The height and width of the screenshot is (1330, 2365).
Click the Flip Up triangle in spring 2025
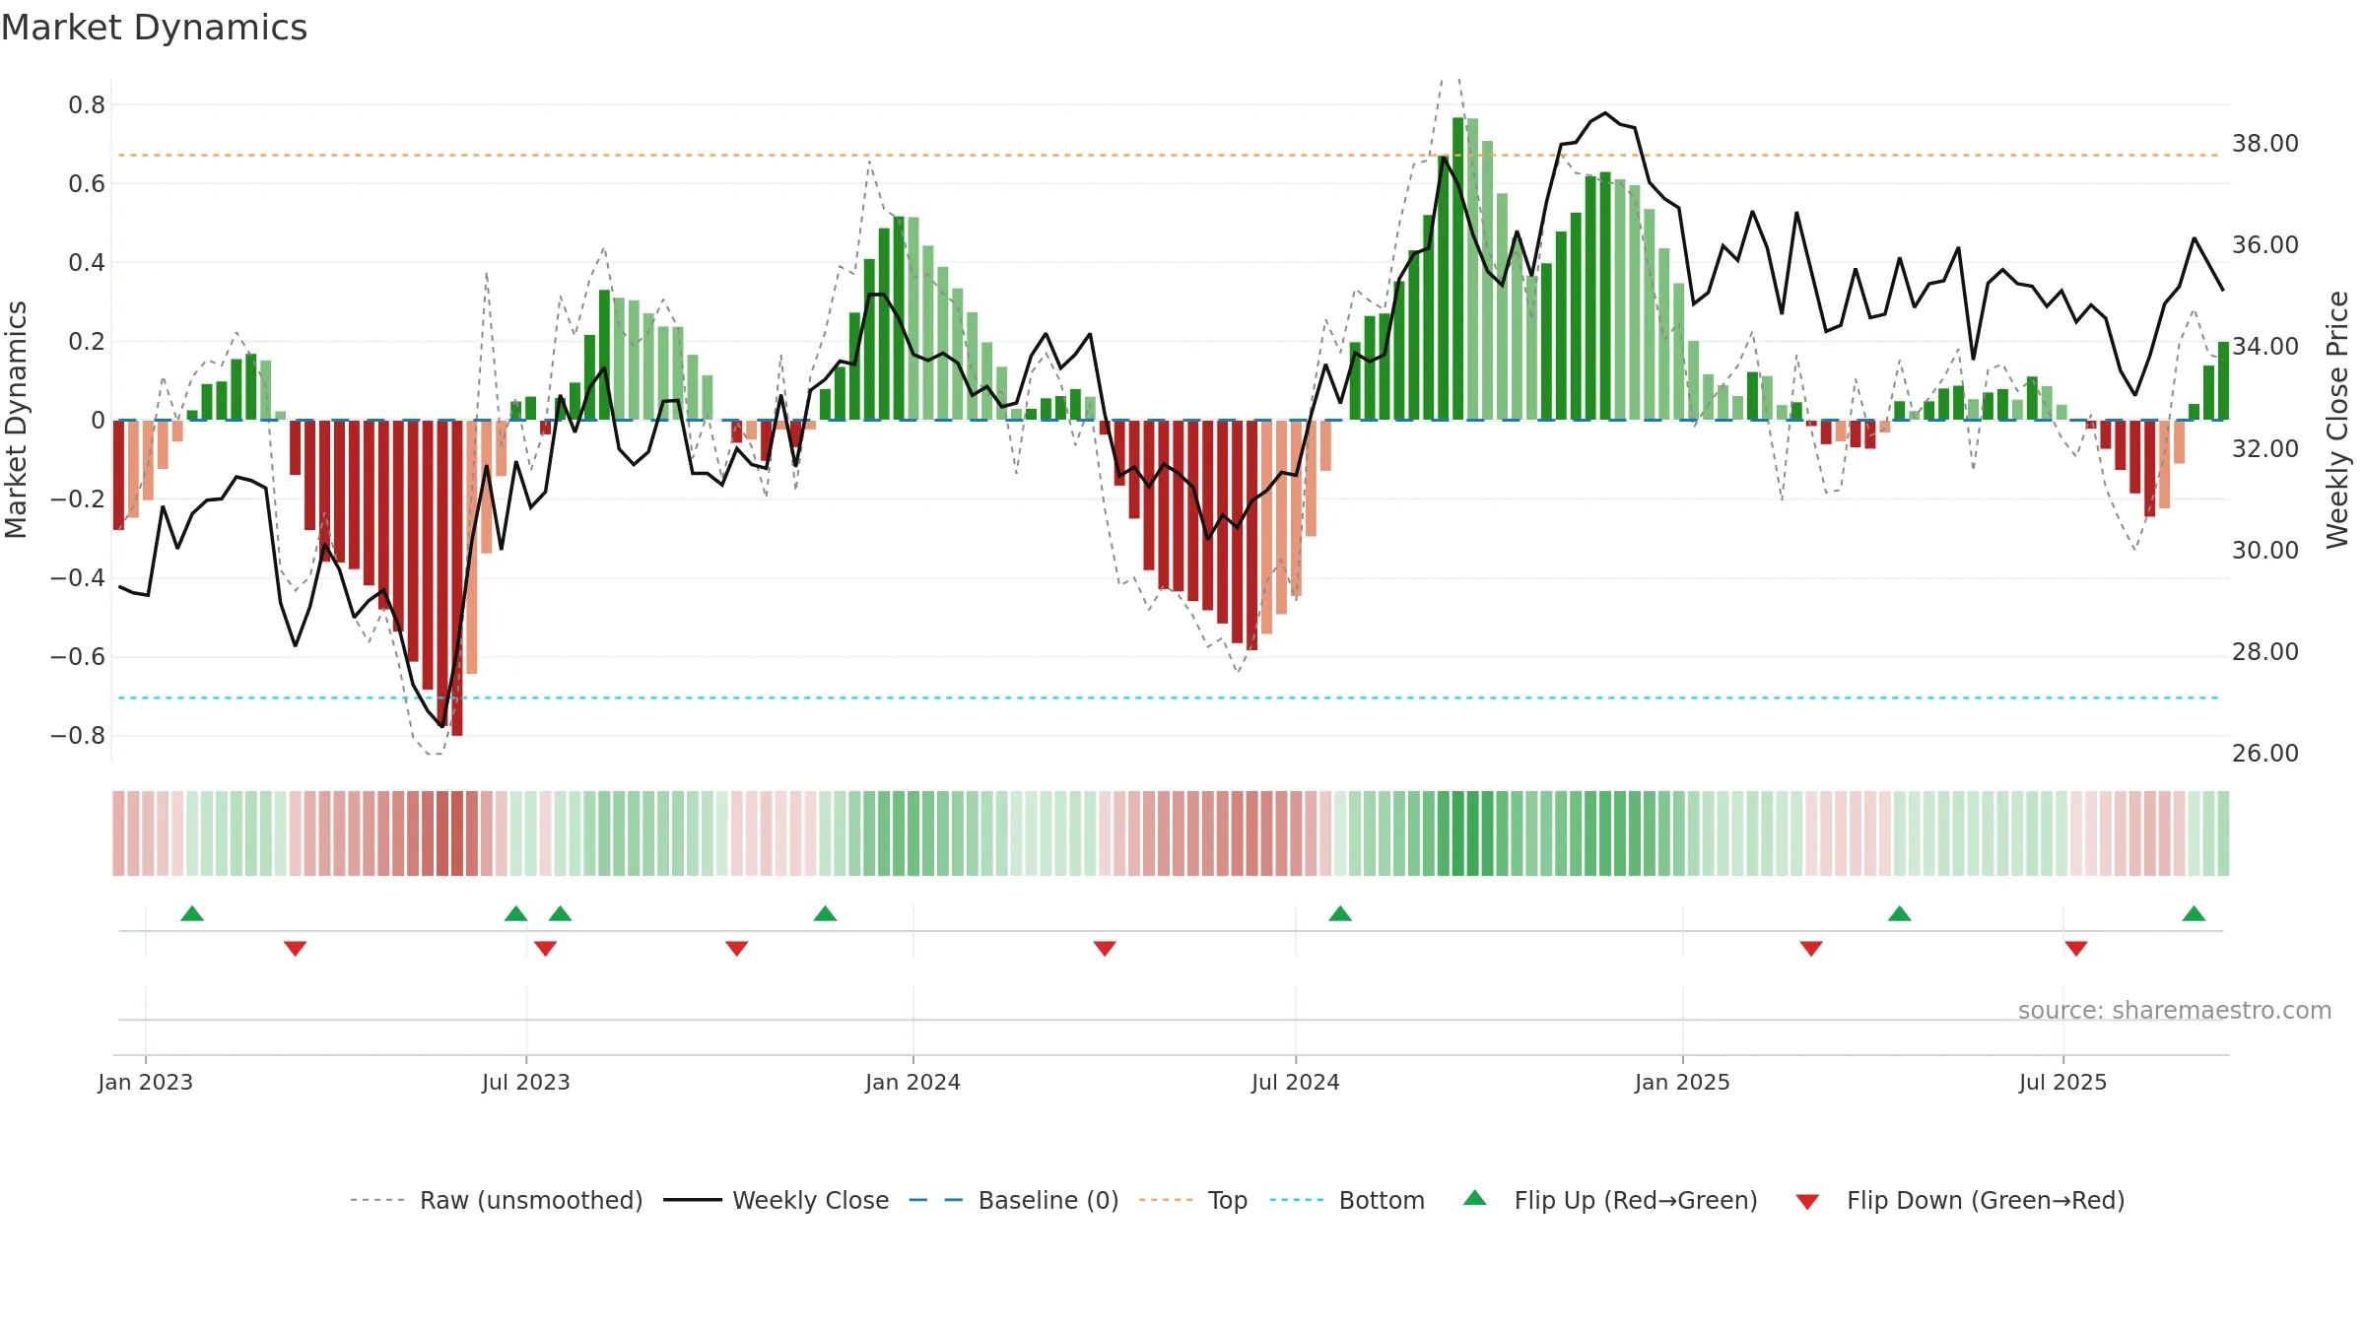(x=1900, y=913)
